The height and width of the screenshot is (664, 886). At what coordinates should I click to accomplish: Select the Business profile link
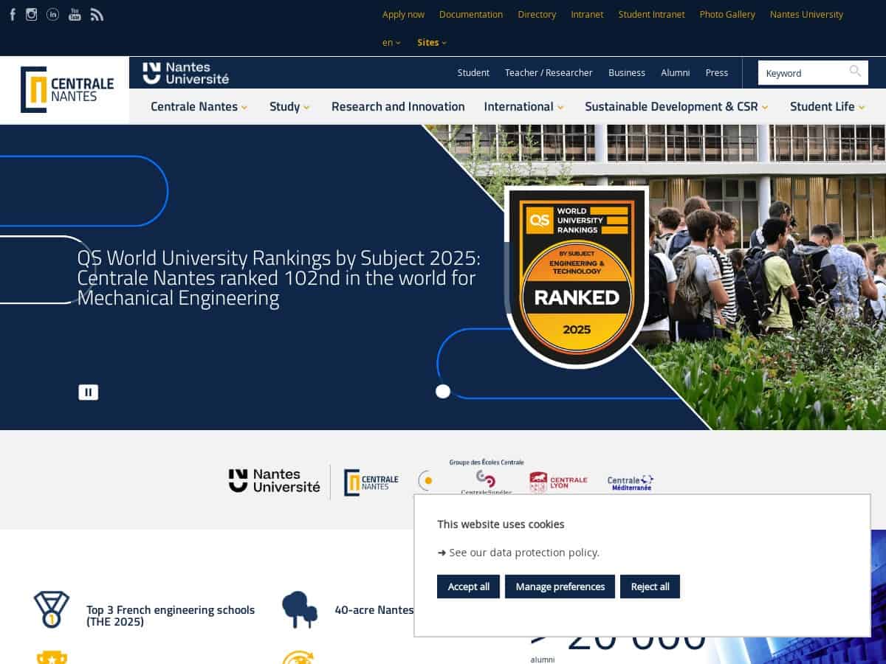coord(627,72)
